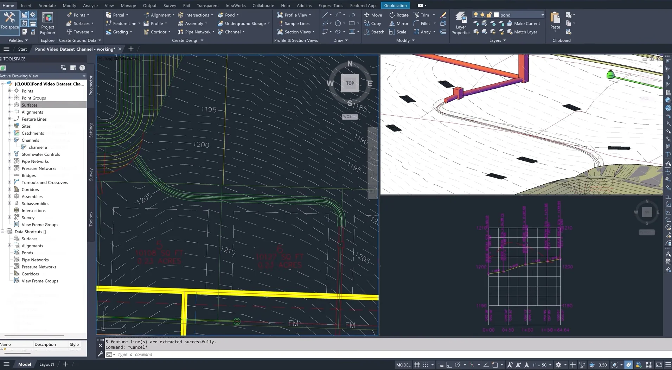
Task: Click the white pond layer color swatch
Action: (x=497, y=15)
